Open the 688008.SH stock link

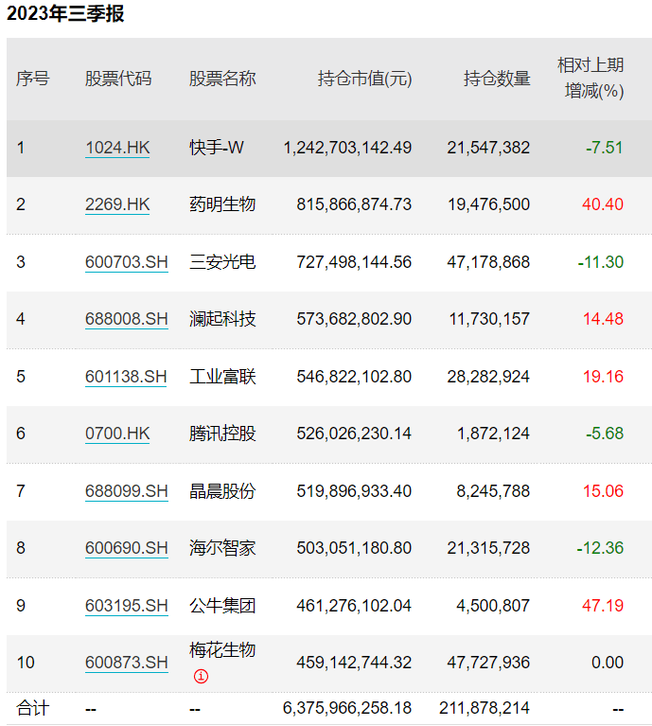click(x=126, y=319)
